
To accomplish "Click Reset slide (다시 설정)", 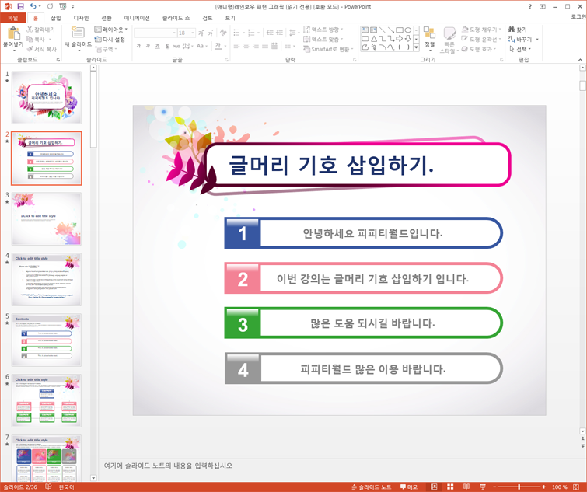I will (x=110, y=40).
